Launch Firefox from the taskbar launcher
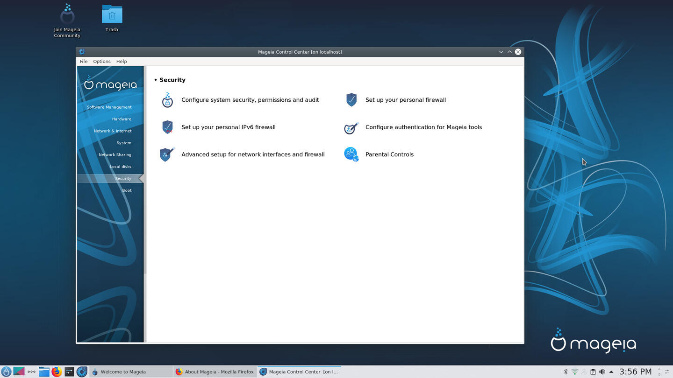This screenshot has height=378, width=673. click(57, 372)
